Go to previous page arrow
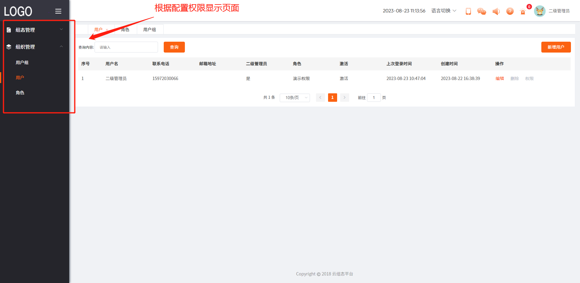The image size is (580, 283). coord(320,98)
